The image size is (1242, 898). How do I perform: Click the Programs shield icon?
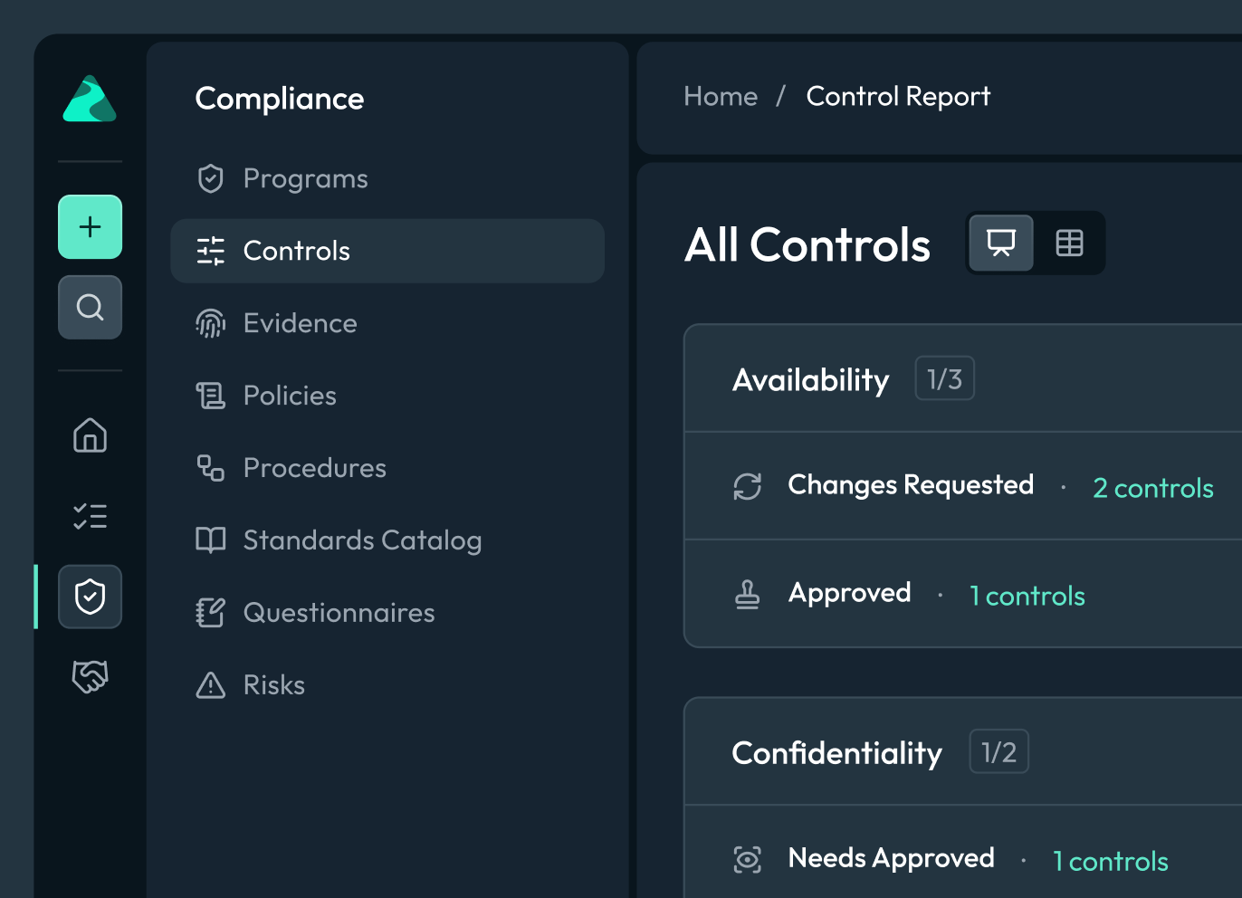point(211,178)
